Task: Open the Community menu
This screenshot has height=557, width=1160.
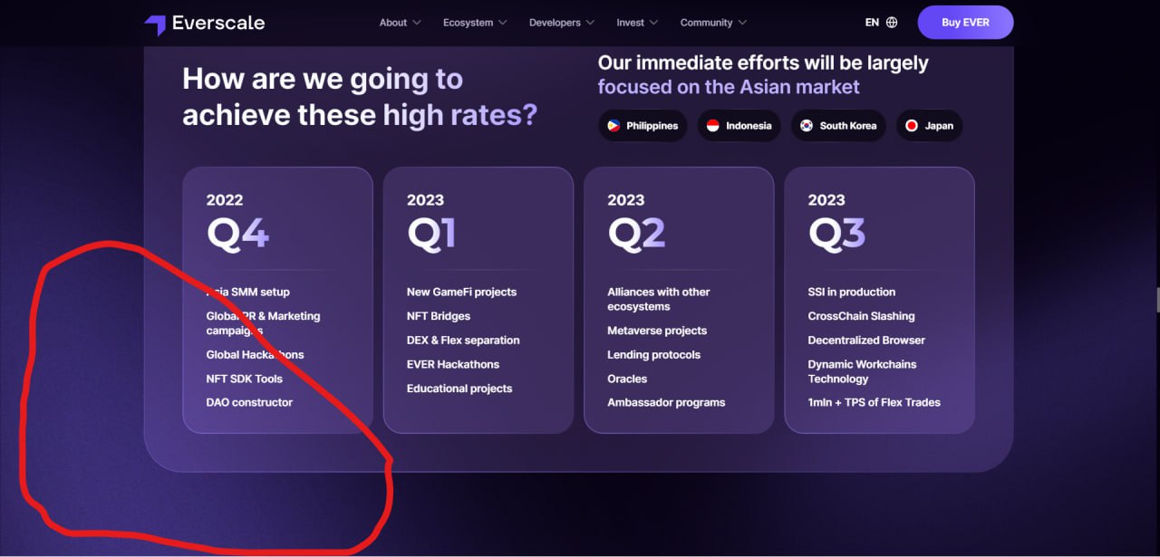Action: click(714, 23)
